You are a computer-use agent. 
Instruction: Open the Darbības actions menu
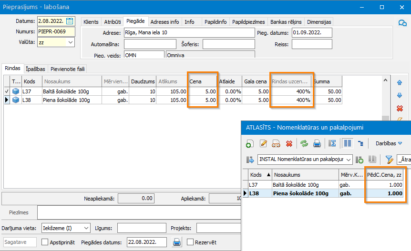click(389, 143)
